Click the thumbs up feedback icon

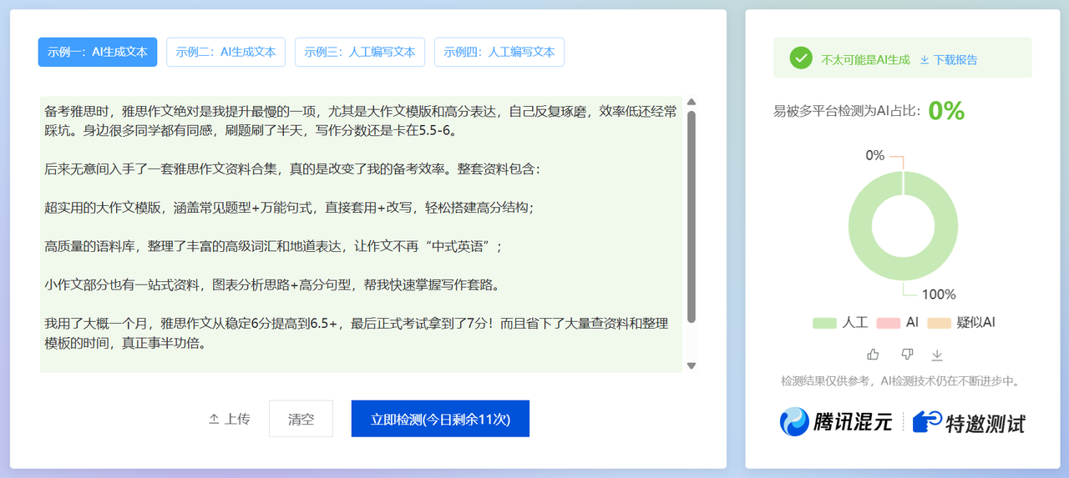pos(873,355)
